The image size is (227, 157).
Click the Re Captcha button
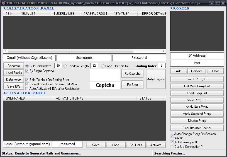[133, 74]
